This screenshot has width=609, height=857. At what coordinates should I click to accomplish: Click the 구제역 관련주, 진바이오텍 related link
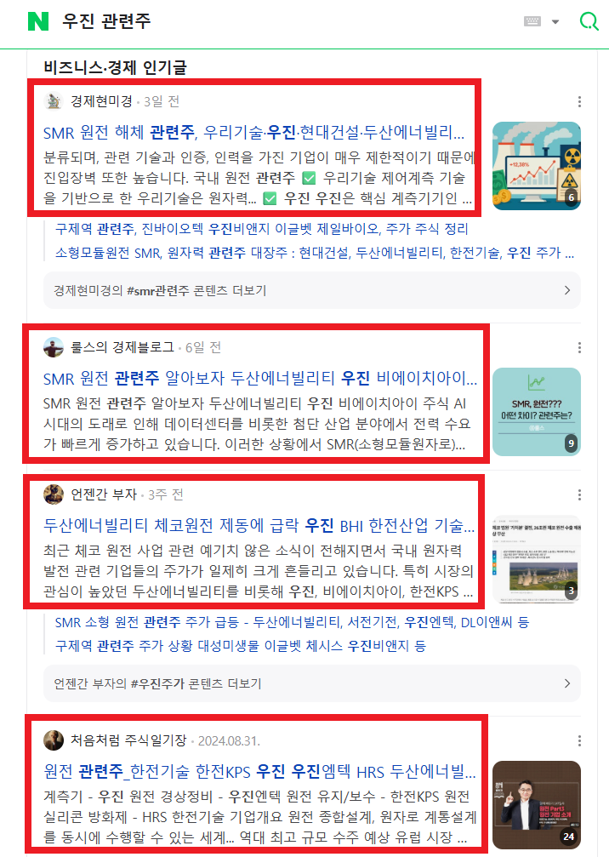pyautogui.click(x=262, y=229)
